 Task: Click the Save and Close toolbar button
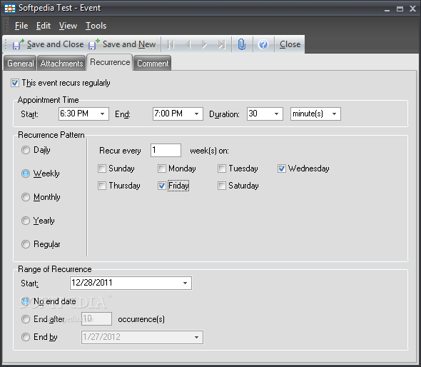[49, 44]
